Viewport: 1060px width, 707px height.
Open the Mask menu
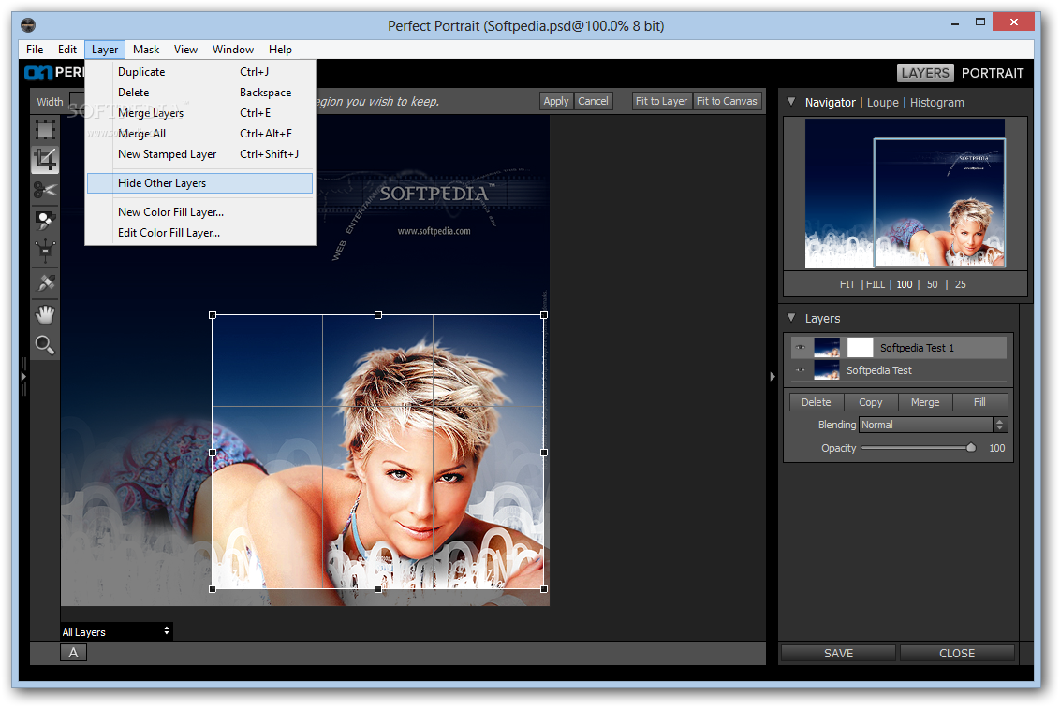click(146, 50)
